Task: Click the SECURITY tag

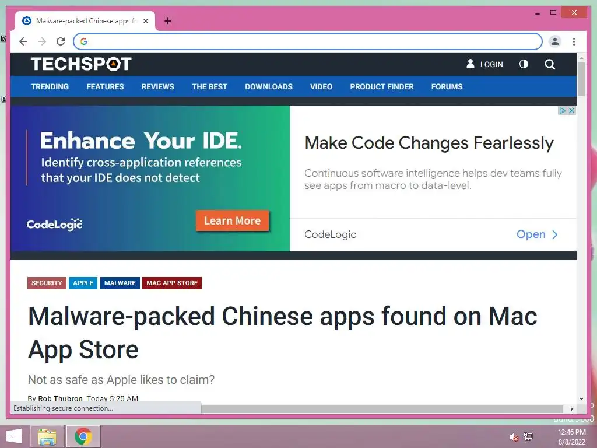Action: (x=47, y=283)
